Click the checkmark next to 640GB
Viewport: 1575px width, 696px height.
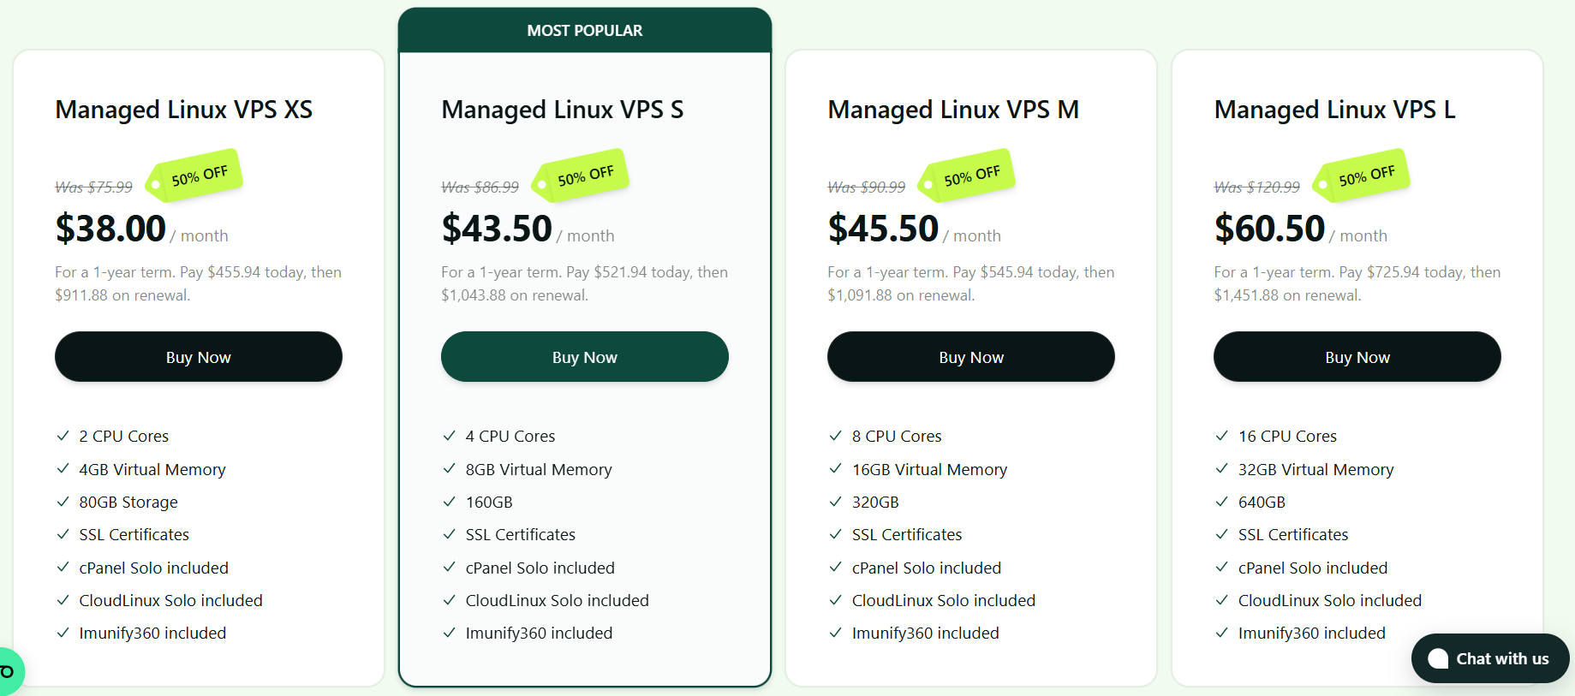point(1221,502)
